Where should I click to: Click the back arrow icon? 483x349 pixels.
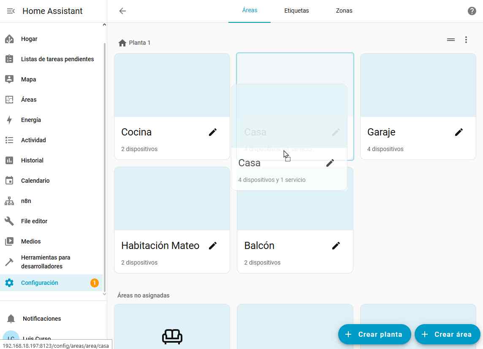122,11
